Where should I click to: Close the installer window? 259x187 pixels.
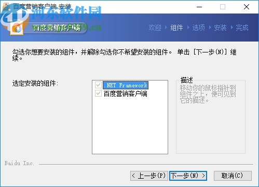247,7
